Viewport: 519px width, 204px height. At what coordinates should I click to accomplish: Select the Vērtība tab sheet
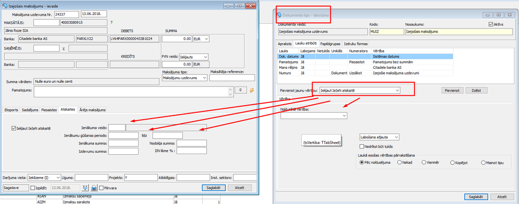click(285, 99)
